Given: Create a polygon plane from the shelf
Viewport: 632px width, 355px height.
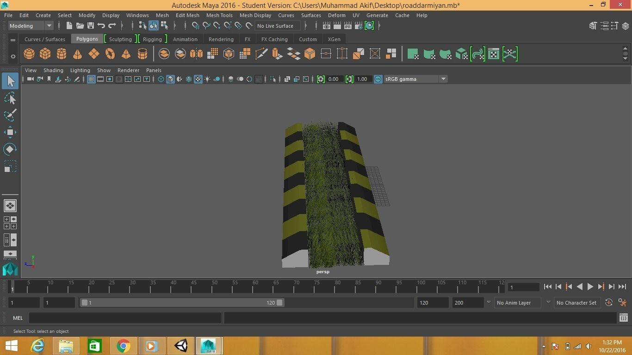Looking at the screenshot, I should (x=94, y=54).
